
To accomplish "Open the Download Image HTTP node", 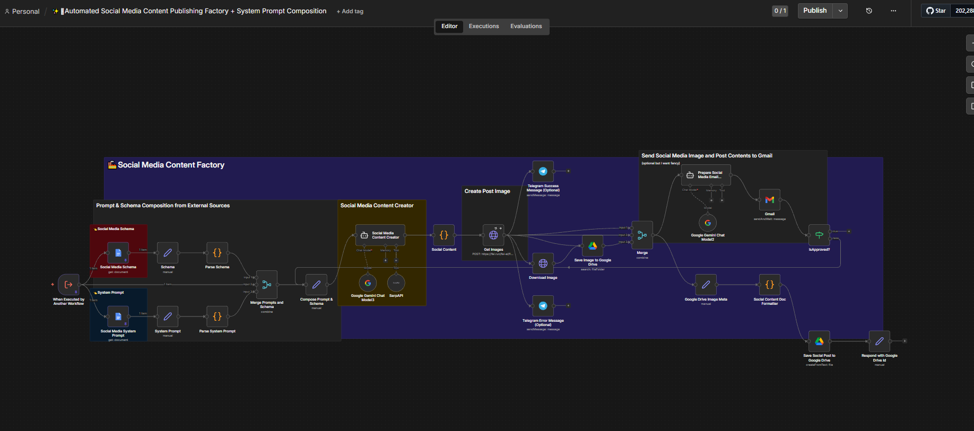I will [x=543, y=263].
